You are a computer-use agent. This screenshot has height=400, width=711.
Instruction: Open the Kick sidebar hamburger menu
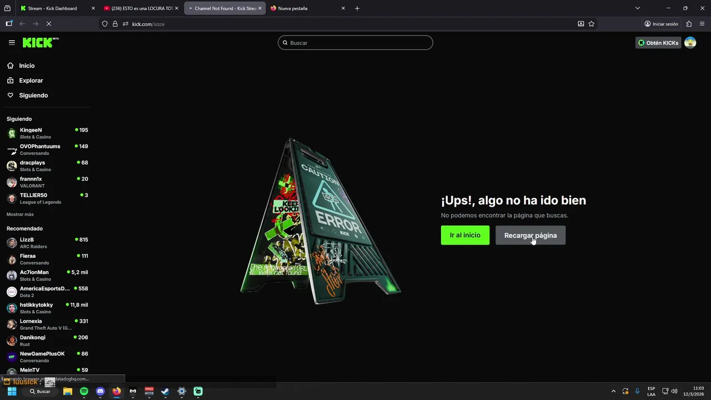(12, 42)
